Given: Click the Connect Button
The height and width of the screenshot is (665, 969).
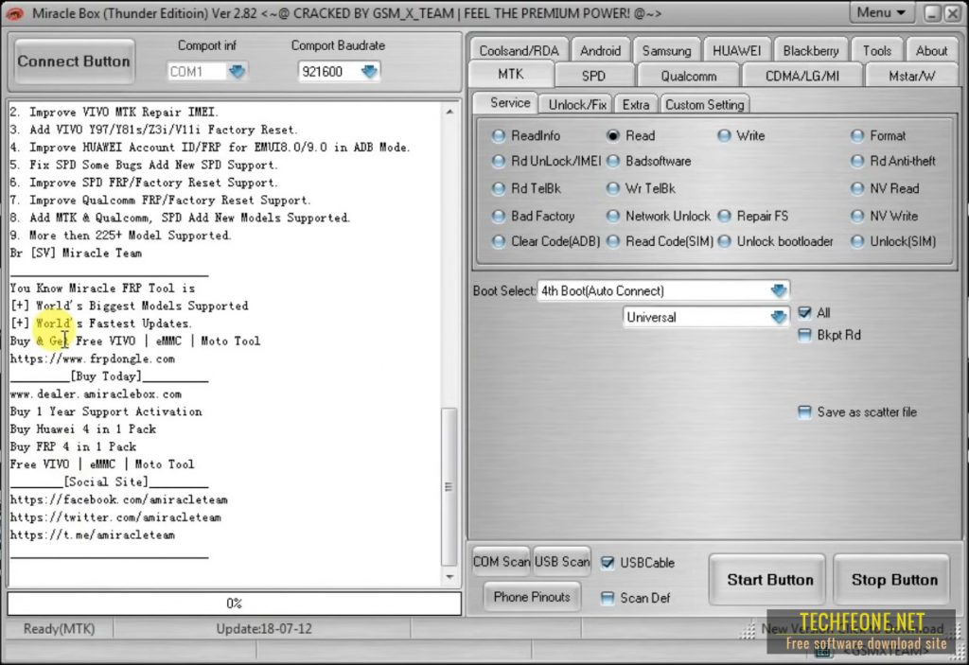Looking at the screenshot, I should click(x=74, y=61).
